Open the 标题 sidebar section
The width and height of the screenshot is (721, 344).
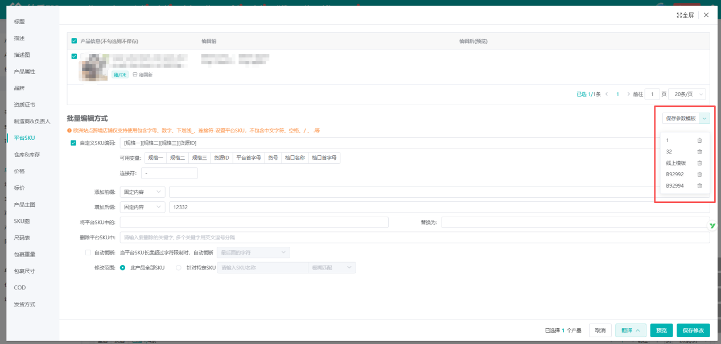tap(19, 22)
